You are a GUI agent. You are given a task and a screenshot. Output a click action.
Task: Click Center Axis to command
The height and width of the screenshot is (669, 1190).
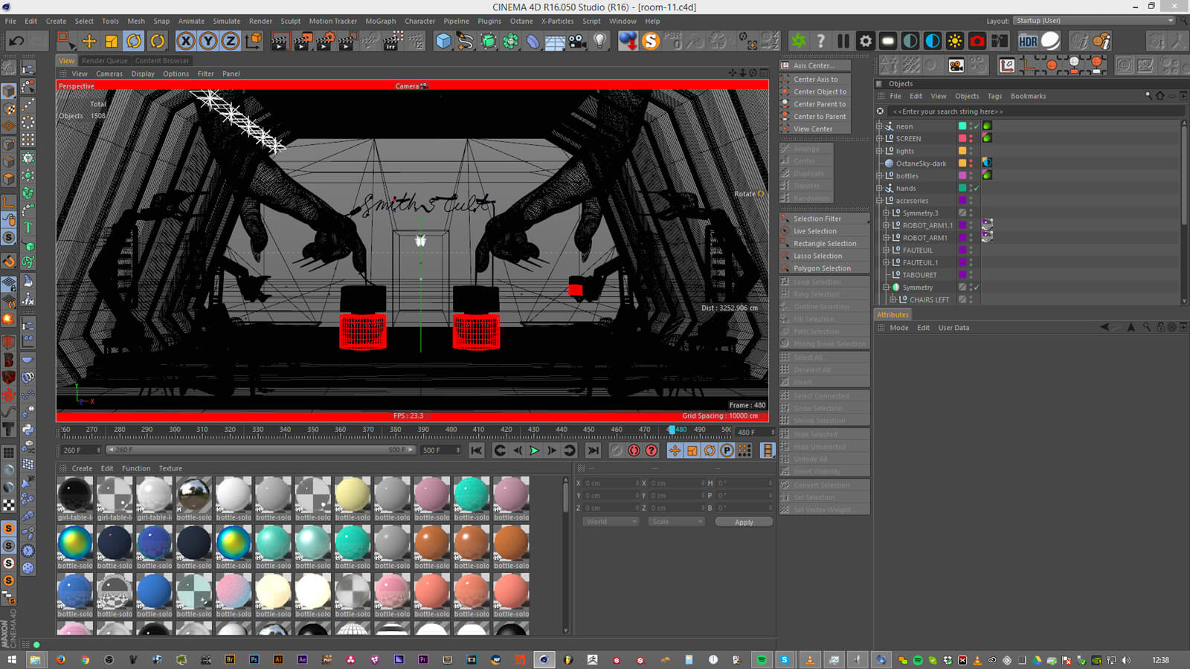(x=814, y=80)
